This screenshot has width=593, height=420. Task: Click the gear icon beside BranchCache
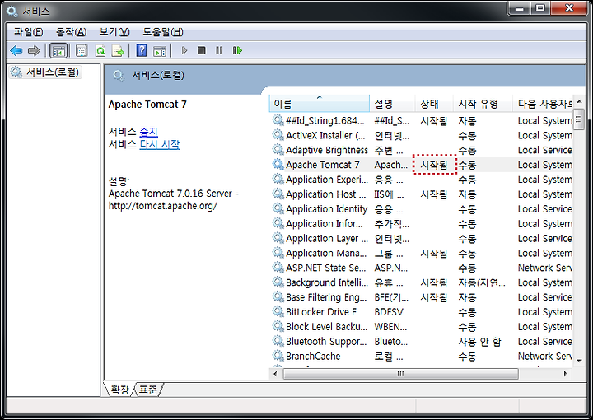[278, 356]
